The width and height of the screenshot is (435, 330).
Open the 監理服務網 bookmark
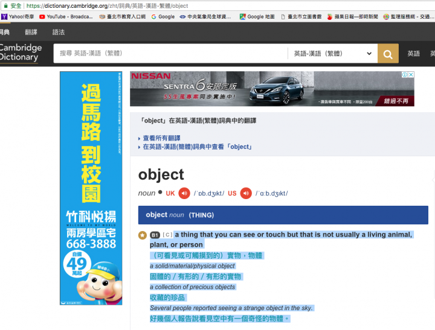pyautogui.click(x=408, y=17)
